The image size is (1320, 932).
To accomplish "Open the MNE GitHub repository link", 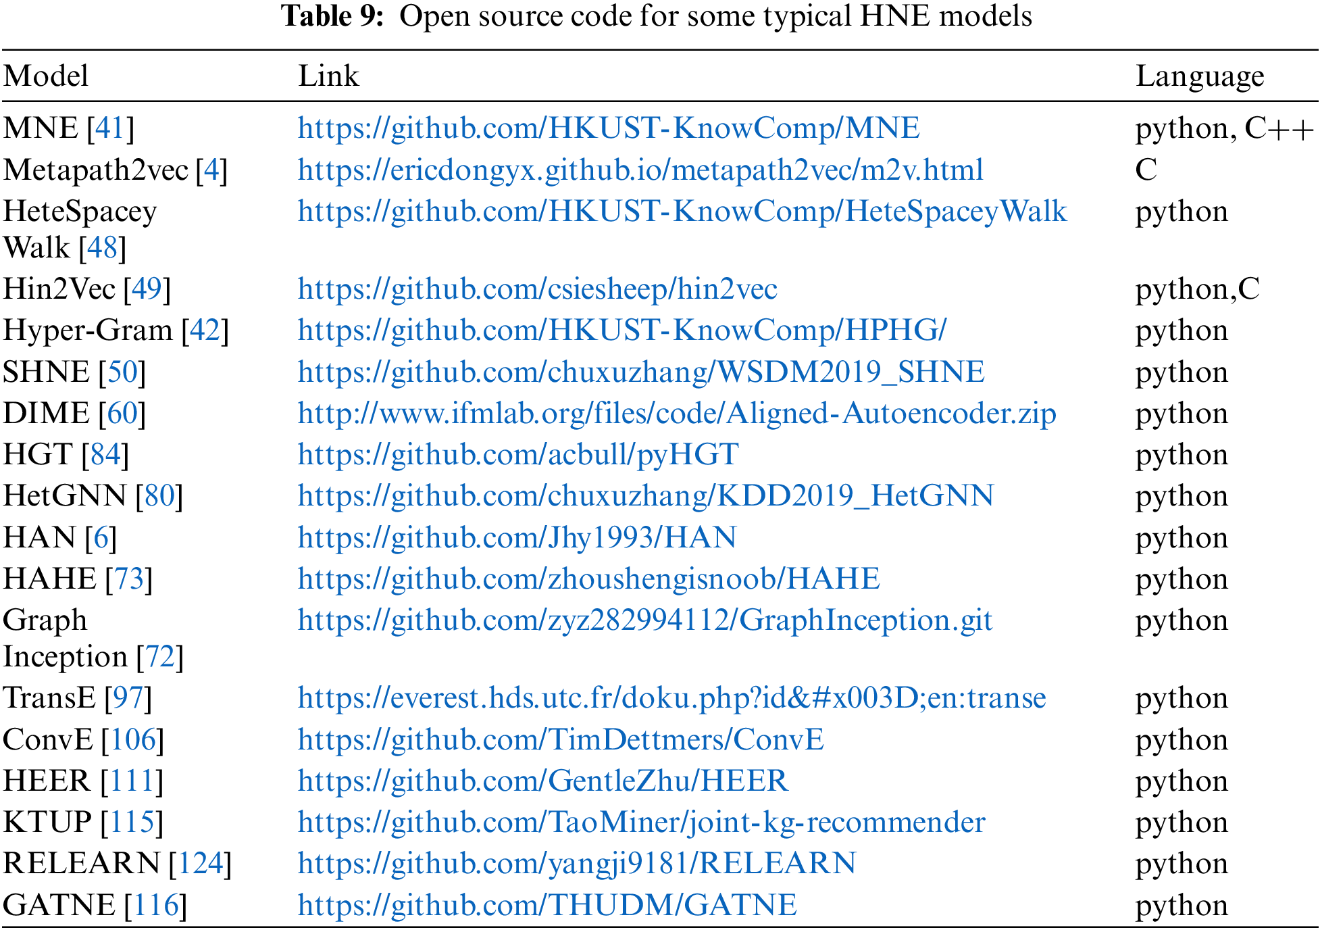I will click(x=608, y=128).
